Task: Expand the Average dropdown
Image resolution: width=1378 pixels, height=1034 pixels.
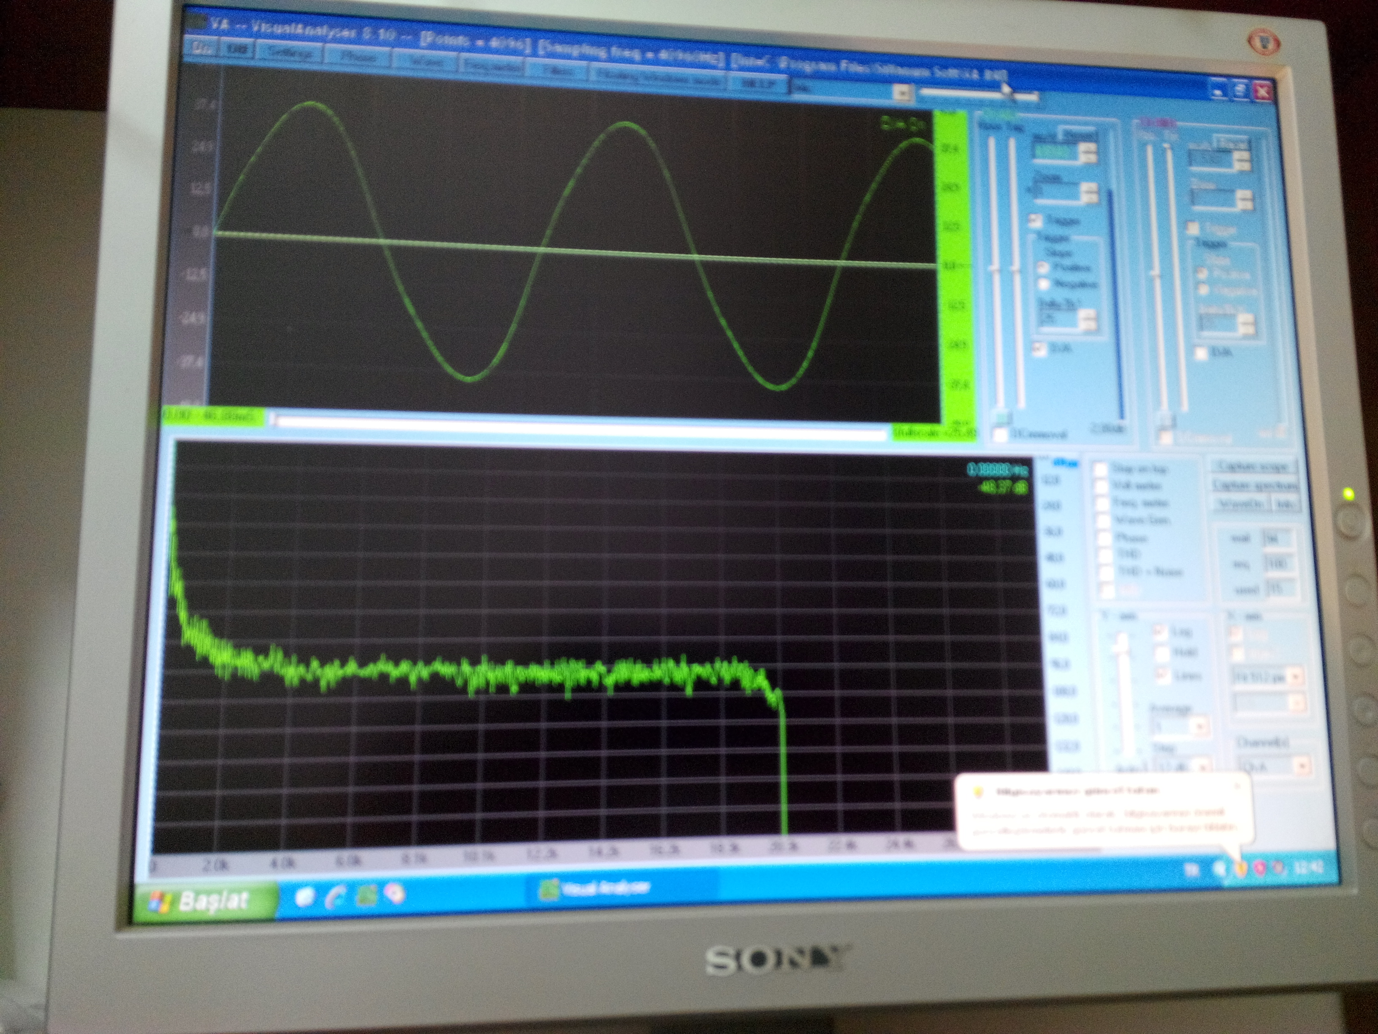Action: [1200, 727]
